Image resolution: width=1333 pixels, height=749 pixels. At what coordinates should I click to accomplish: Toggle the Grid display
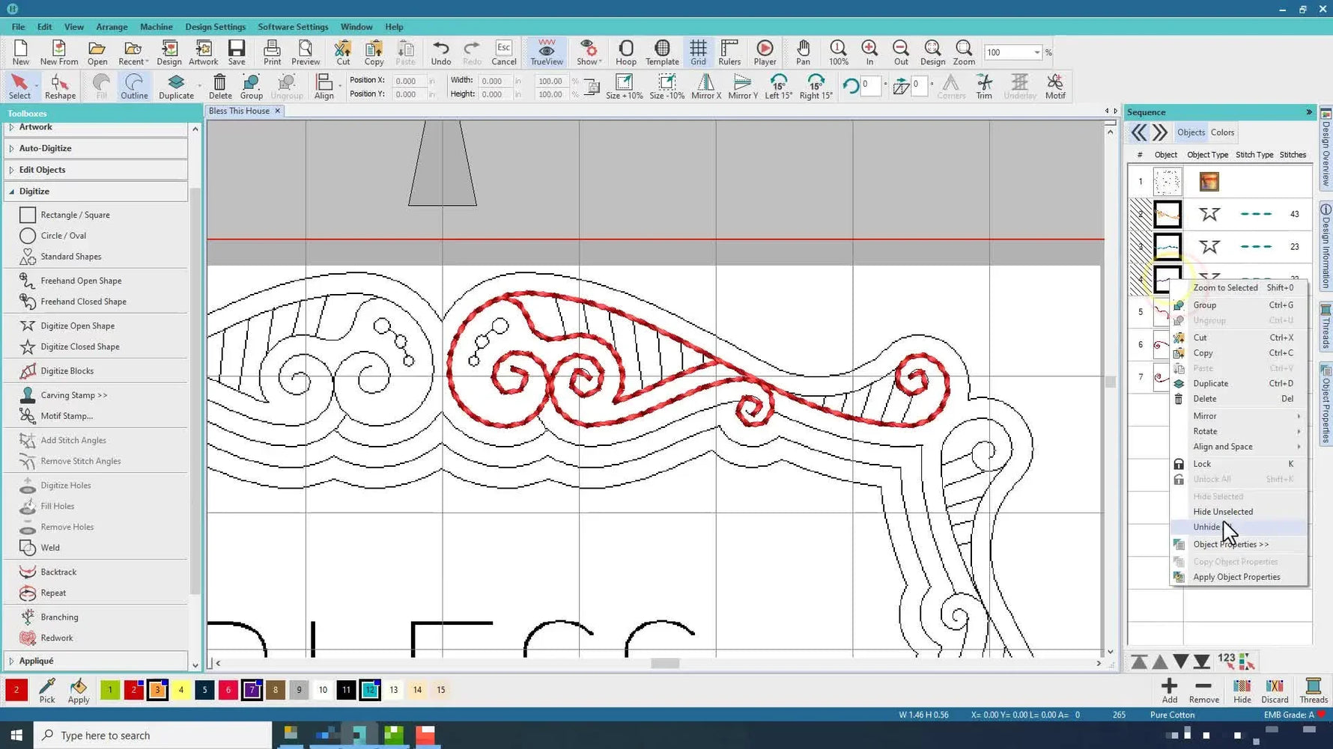click(697, 52)
